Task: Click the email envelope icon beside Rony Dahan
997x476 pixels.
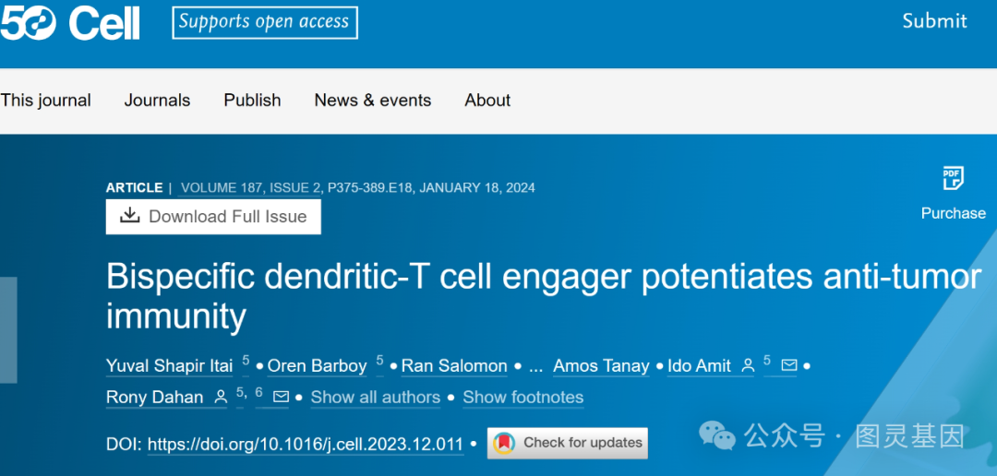Action: coord(281,398)
